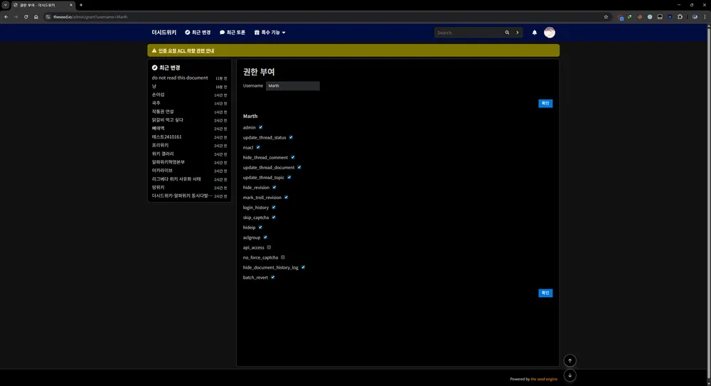Image resolution: width=711 pixels, height=386 pixels.
Task: Enable no_force_captcha checkbox
Action: (x=283, y=257)
